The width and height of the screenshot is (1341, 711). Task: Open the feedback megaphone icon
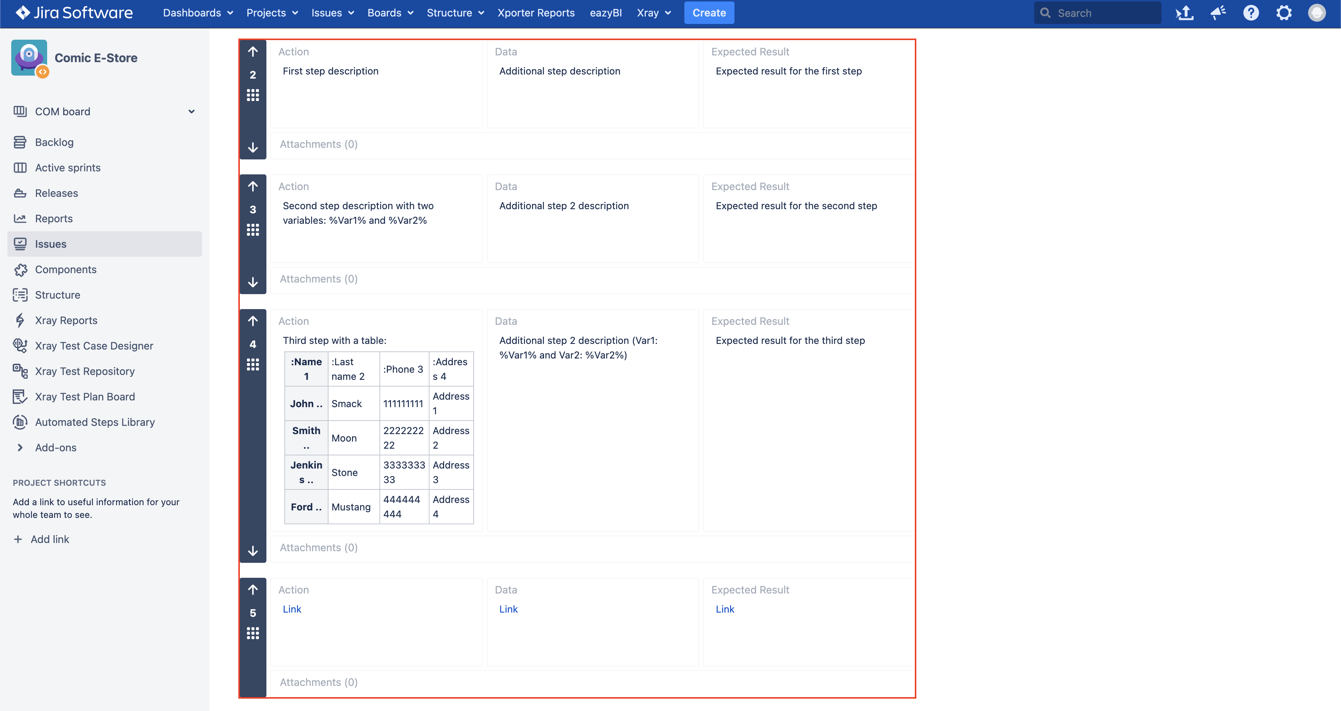1218,12
